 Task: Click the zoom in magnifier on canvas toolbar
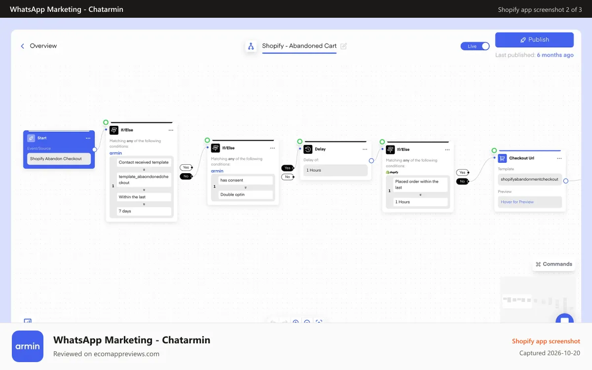tap(296, 322)
